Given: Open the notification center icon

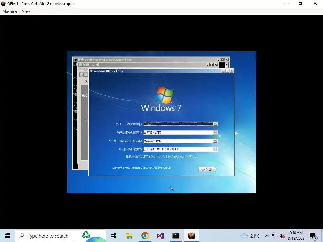Looking at the screenshot, I should (x=313, y=236).
